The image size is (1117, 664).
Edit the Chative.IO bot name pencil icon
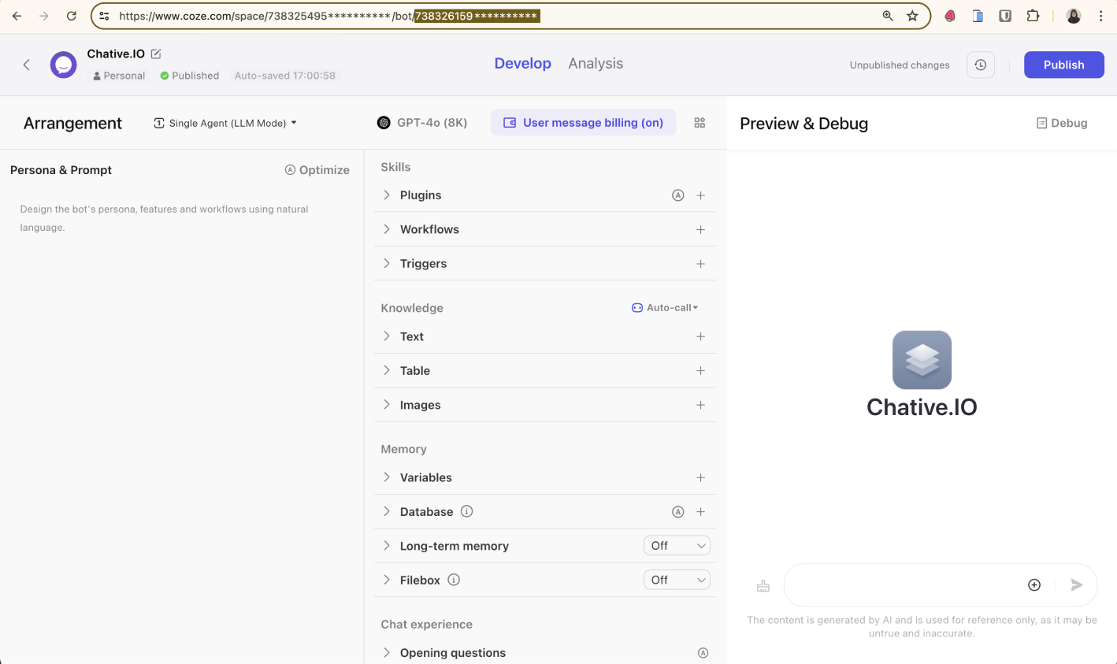pos(156,54)
